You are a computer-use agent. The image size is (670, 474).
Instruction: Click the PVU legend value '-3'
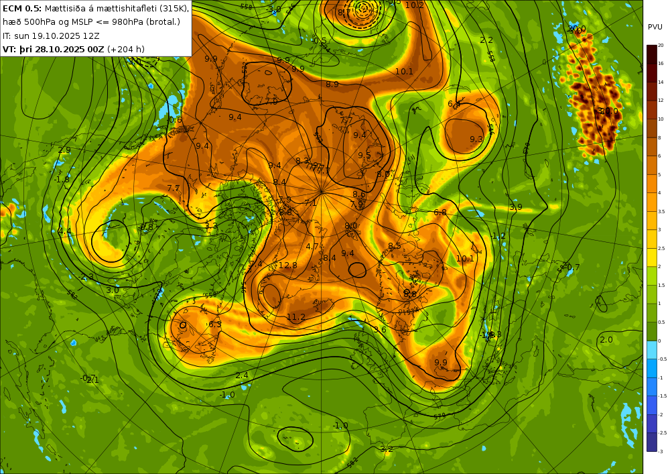661,451
